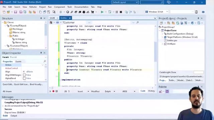Click the play macro icon in editor status bar
Screen dimensions: 214x120
(x=50, y=91)
